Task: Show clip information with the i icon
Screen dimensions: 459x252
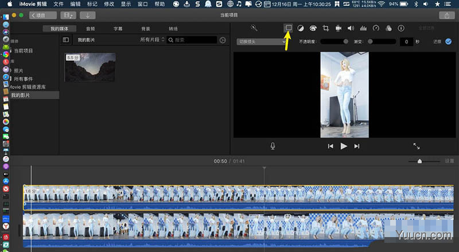Action: (401, 28)
